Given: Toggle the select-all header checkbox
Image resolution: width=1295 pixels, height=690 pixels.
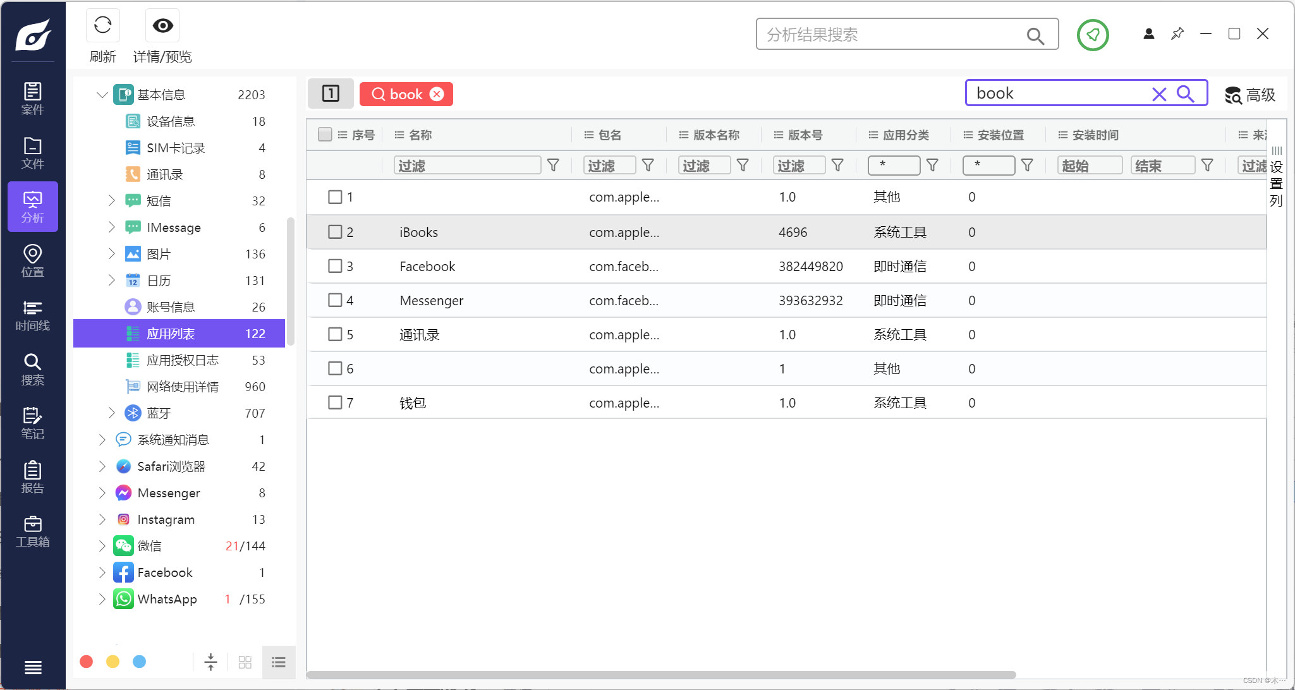Looking at the screenshot, I should pyautogui.click(x=325, y=135).
